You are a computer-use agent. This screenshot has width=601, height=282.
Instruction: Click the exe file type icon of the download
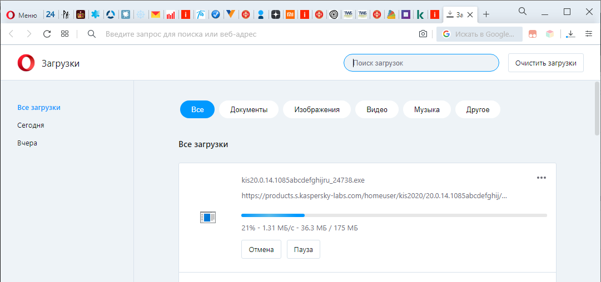pyautogui.click(x=208, y=218)
